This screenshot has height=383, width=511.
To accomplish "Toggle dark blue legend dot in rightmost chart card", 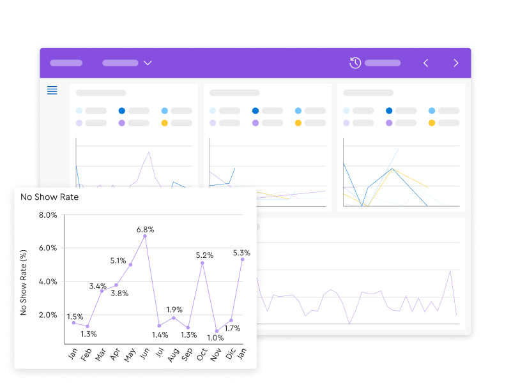I will pos(389,110).
